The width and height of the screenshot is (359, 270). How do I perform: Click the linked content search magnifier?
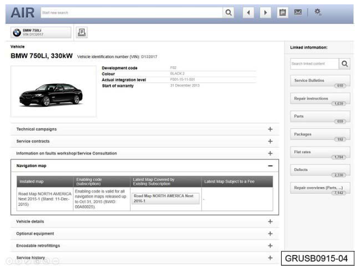click(345, 64)
